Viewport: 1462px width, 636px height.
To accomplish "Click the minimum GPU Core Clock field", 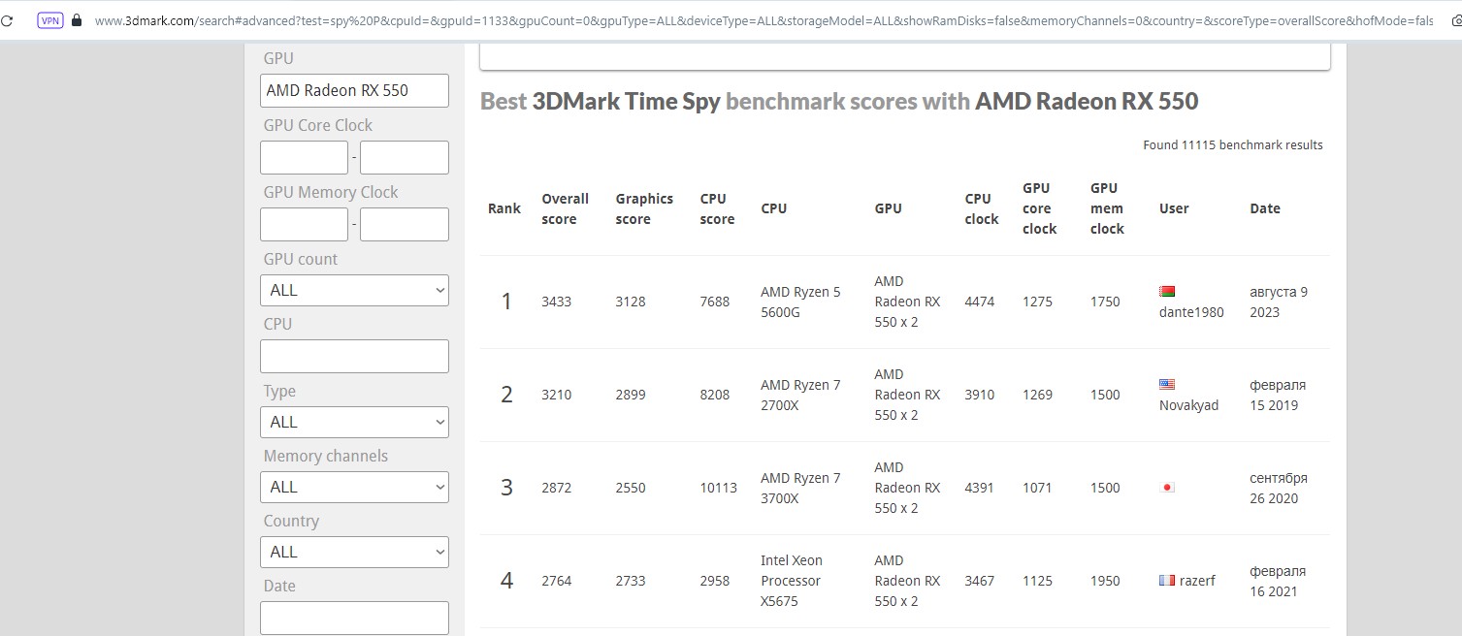I will [x=304, y=157].
